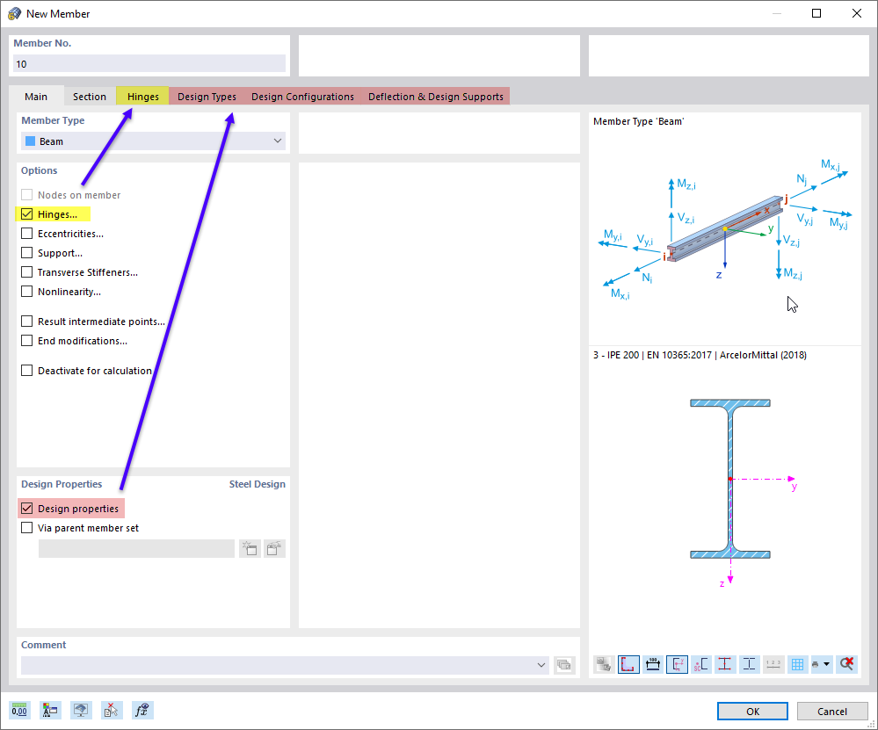This screenshot has height=730, width=878.
Task: Click the grayed 1-2-3 numbering icon
Action: click(773, 664)
